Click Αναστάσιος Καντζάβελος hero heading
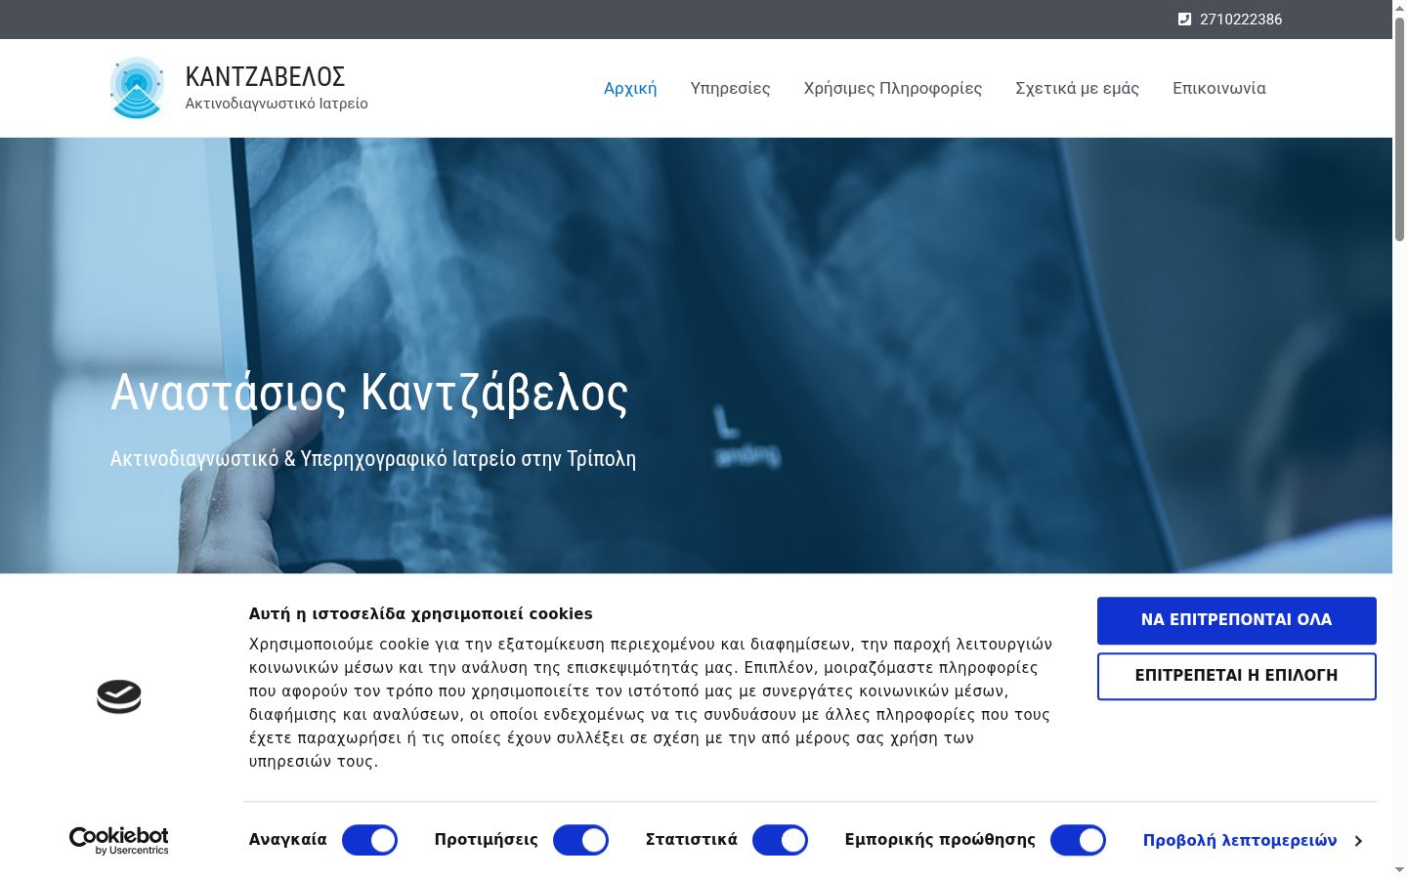Screen dimensions: 1407x879 tap(369, 393)
